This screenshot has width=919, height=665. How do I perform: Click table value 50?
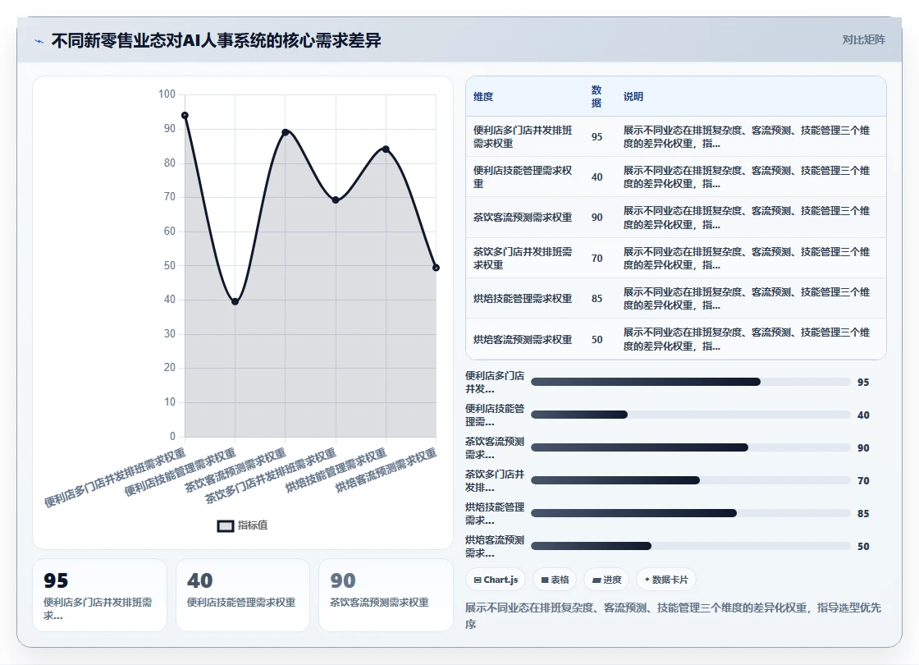(597, 340)
